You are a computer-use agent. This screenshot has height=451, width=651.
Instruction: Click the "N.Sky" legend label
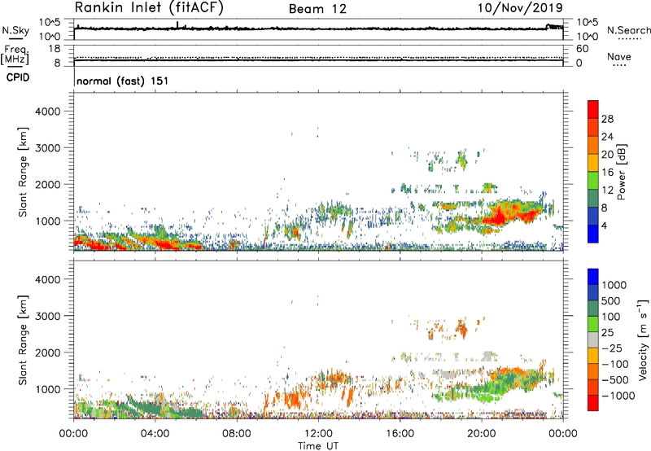(x=15, y=30)
